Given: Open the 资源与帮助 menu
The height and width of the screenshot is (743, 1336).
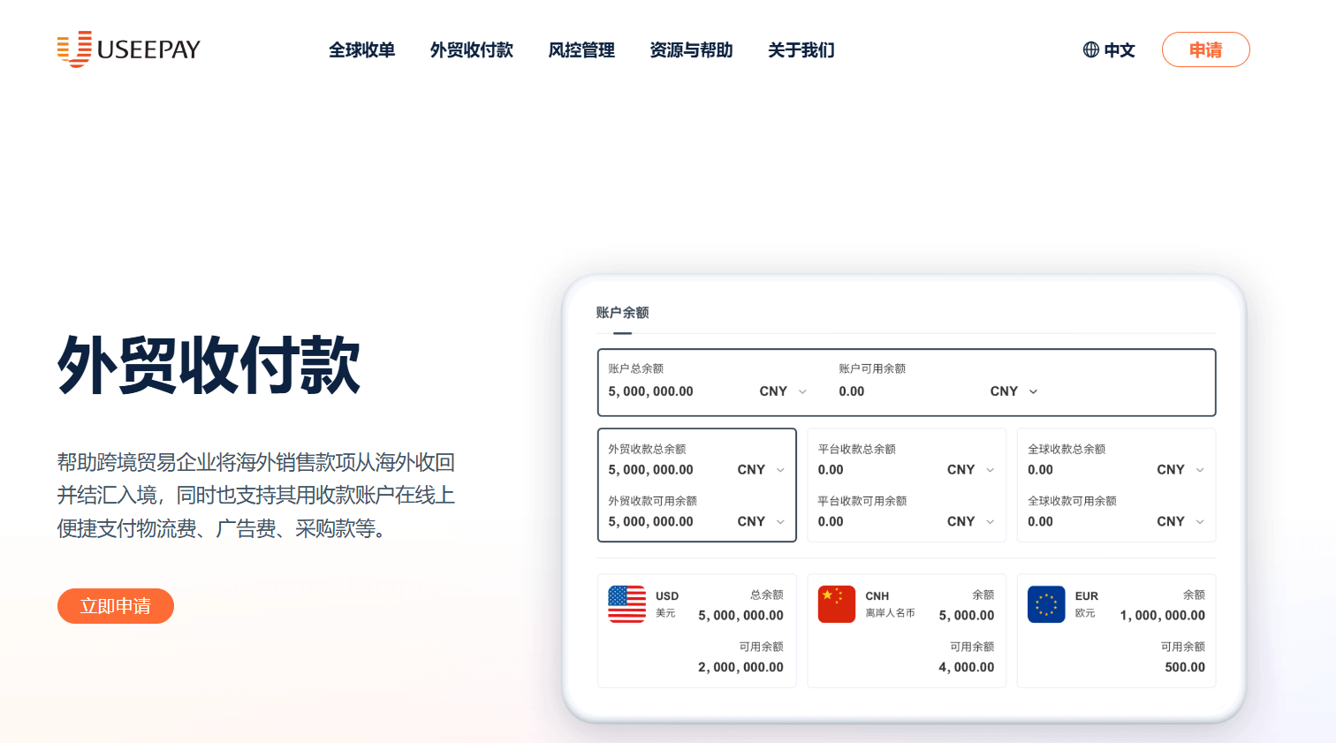Looking at the screenshot, I should pos(691,50).
